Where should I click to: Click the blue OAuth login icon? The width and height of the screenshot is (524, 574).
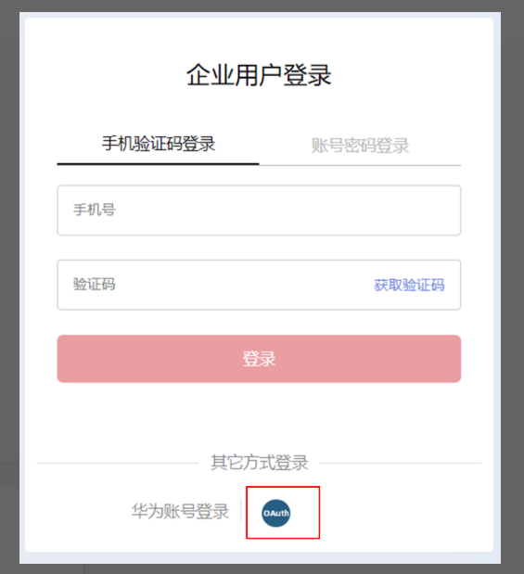tap(276, 513)
